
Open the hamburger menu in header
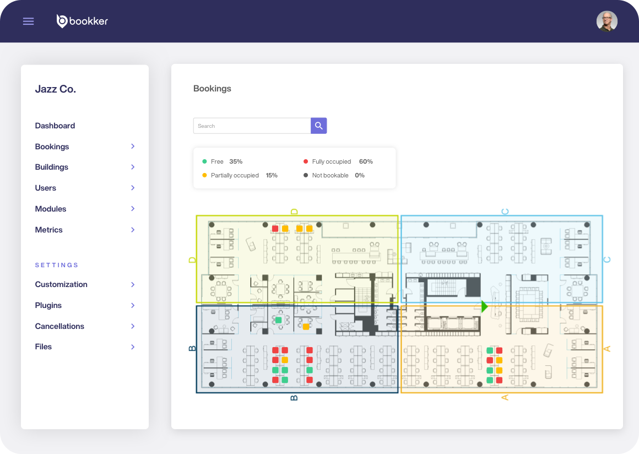click(x=28, y=21)
